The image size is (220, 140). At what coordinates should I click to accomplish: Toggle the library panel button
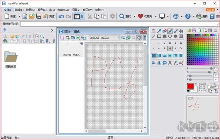(x=79, y=16)
